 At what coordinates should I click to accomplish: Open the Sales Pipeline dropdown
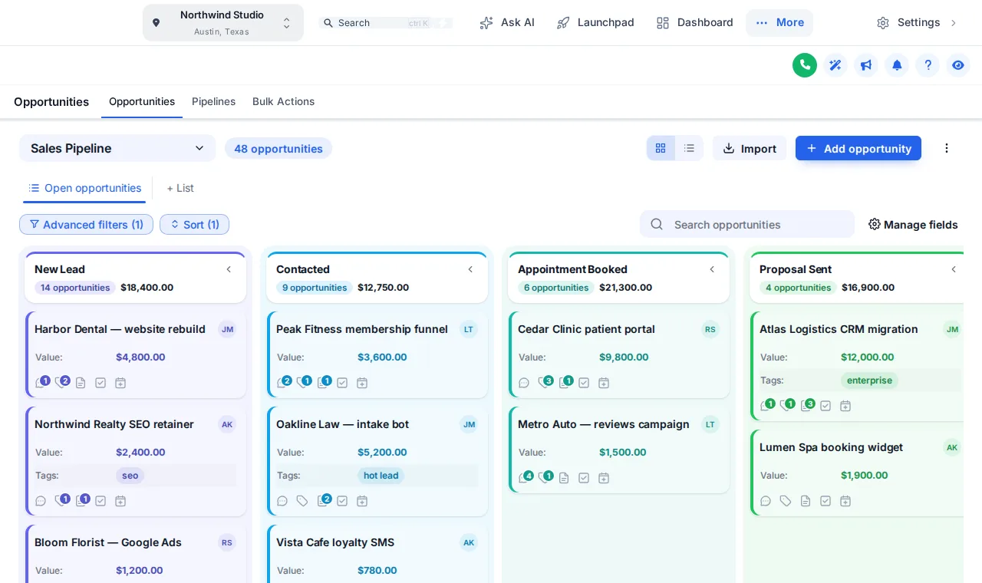click(117, 148)
